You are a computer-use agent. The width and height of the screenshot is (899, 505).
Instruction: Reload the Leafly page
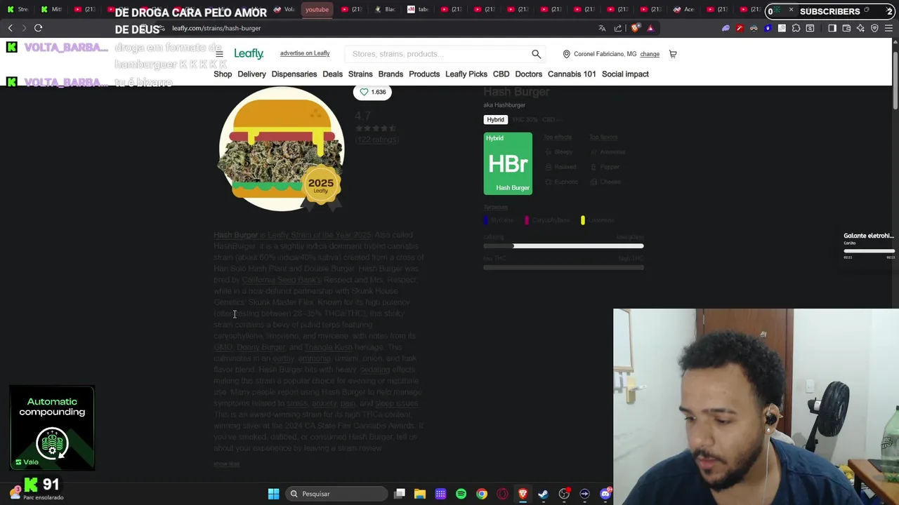(39, 28)
